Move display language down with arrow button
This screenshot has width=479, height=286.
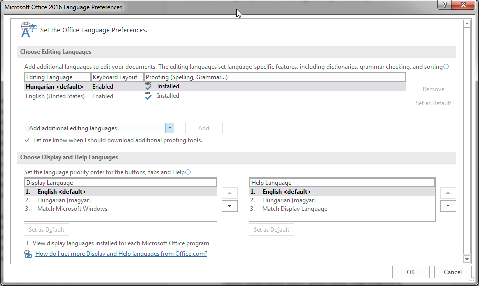point(229,206)
